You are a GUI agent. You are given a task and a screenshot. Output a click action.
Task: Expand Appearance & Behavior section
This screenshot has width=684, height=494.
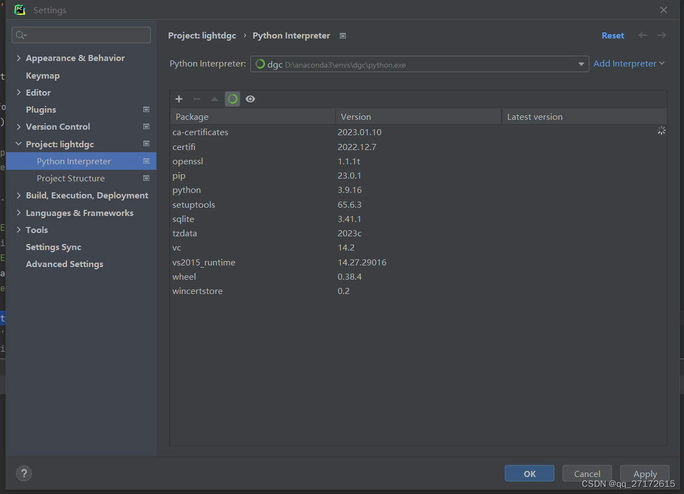point(19,58)
